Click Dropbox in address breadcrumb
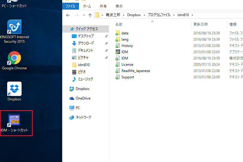The height and width of the screenshot is (162, 243). pyautogui.click(x=134, y=15)
